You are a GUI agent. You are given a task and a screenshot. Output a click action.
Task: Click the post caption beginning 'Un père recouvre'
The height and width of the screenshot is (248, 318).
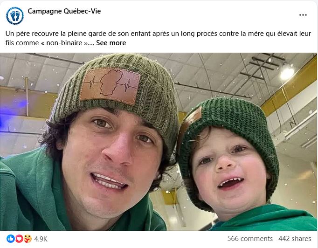(158, 38)
